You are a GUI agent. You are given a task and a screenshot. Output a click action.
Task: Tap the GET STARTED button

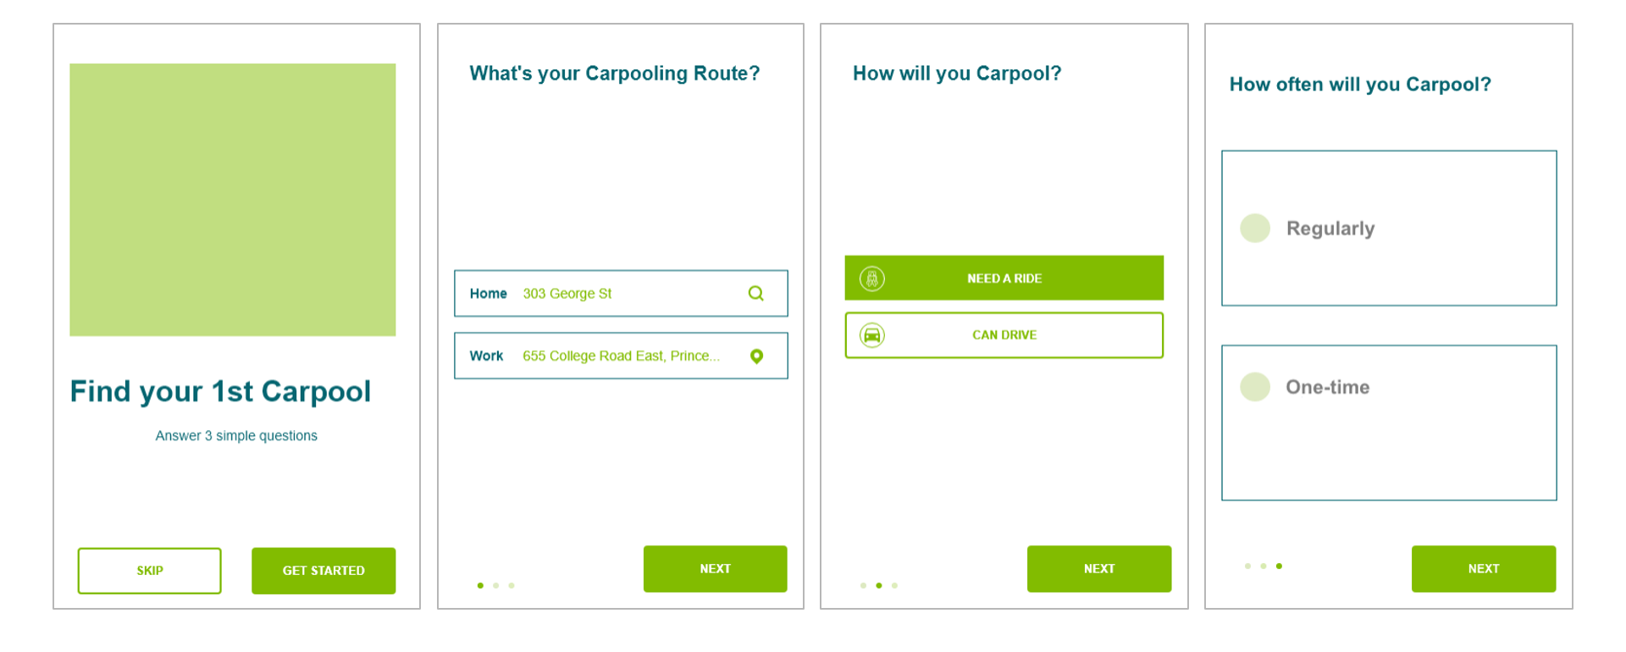pyautogui.click(x=324, y=571)
